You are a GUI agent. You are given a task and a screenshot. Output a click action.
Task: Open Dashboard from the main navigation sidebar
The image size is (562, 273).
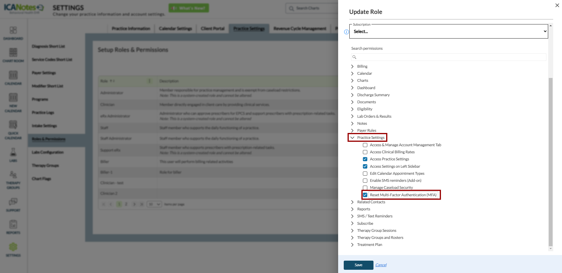pos(13,33)
